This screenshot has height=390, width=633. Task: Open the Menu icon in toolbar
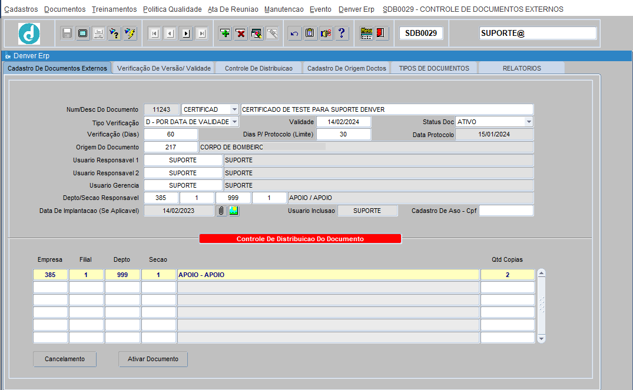(x=366, y=34)
